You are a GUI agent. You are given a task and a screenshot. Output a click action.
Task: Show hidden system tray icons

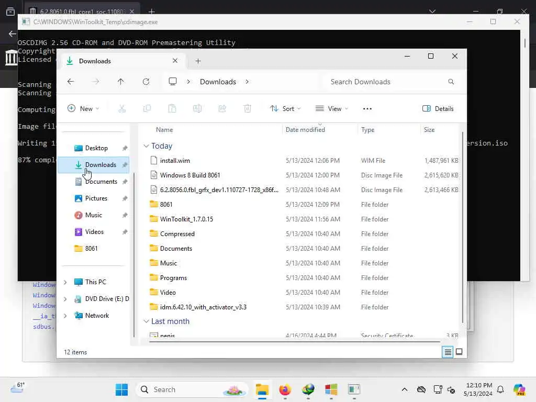click(405, 389)
